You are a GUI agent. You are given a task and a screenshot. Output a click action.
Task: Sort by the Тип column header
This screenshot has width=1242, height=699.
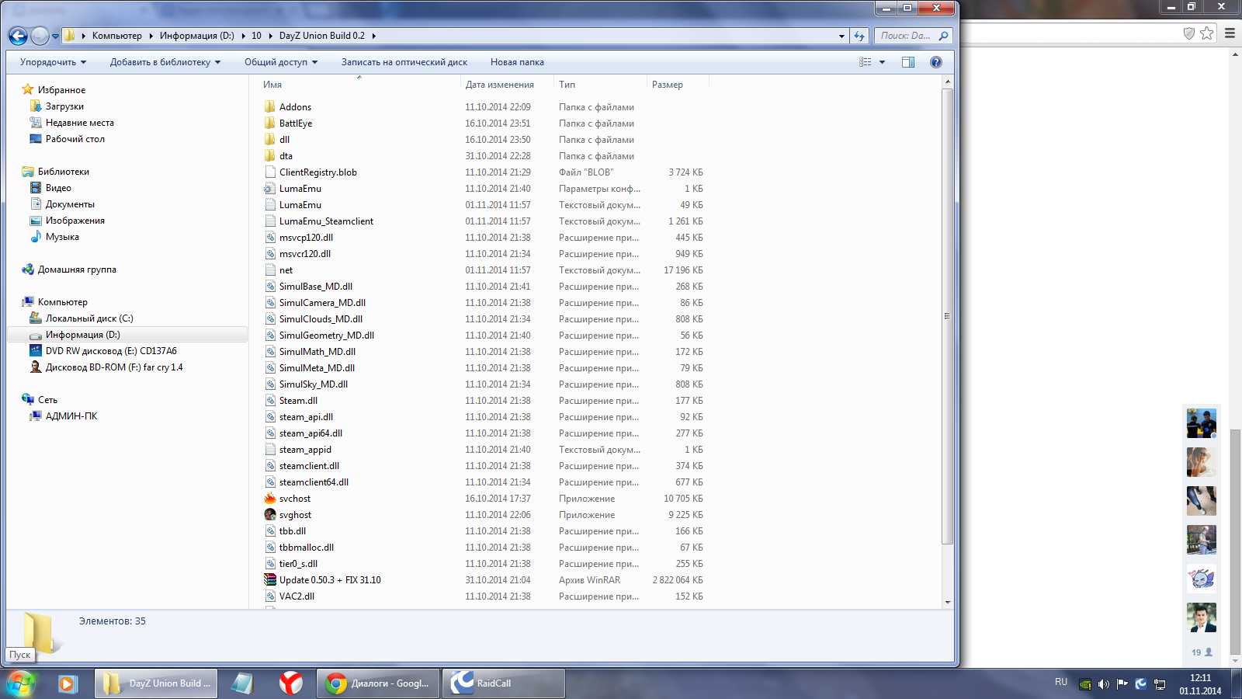tap(567, 85)
